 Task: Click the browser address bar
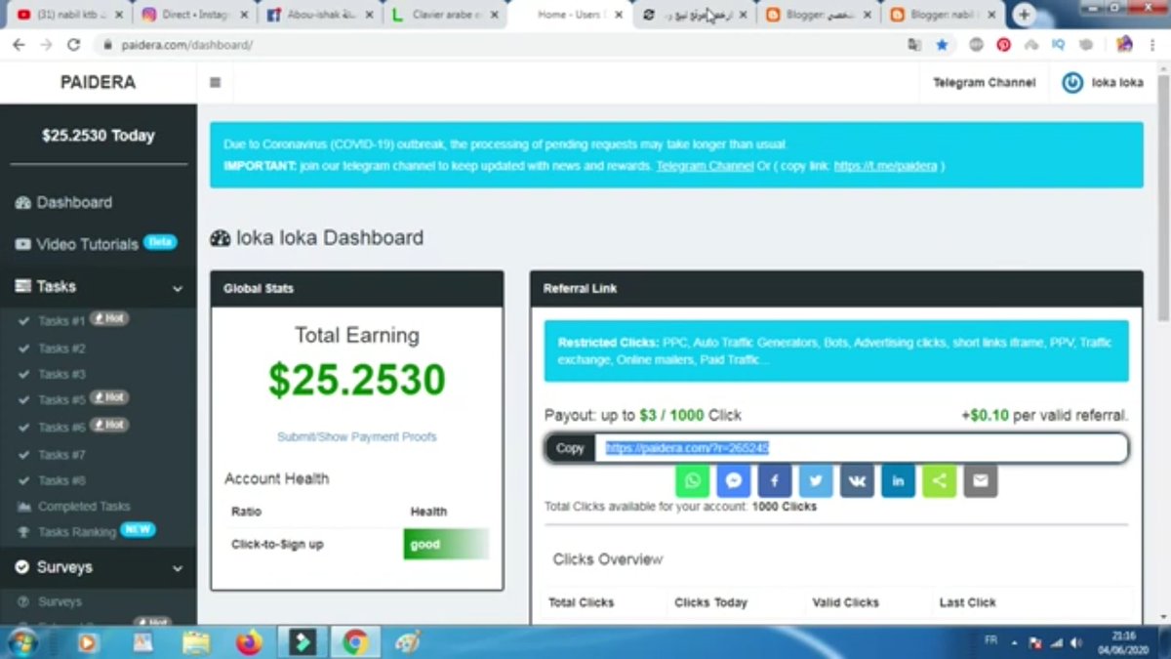[498, 45]
